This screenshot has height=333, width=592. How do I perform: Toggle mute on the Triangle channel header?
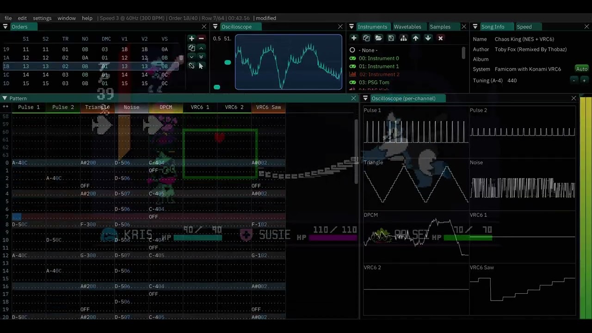97,107
